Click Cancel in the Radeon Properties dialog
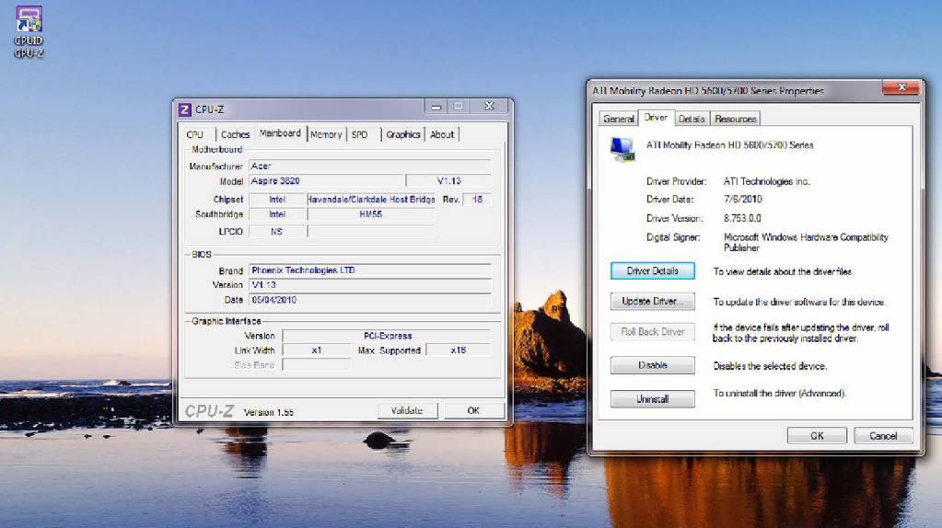942x528 pixels. pyautogui.click(x=883, y=436)
